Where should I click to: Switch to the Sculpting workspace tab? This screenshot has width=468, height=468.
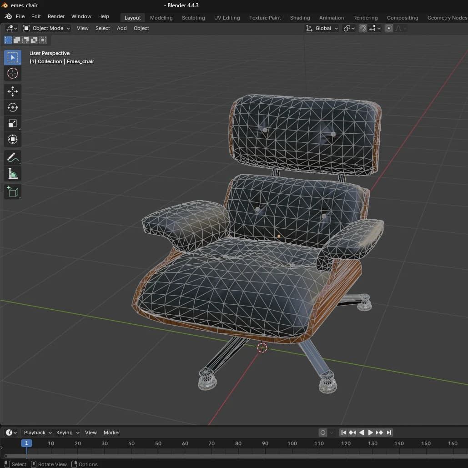[193, 18]
